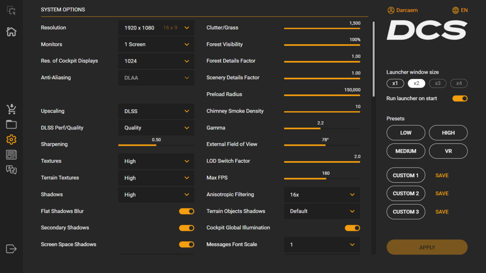The height and width of the screenshot is (273, 486).
Task: Open the folder icon in sidebar
Action: 11,124
